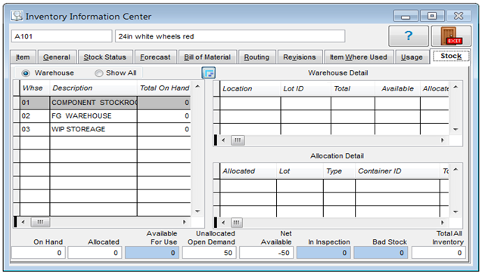This screenshot has height=274, width=482.
Task: Click the Allocated total value field
Action: 95,253
